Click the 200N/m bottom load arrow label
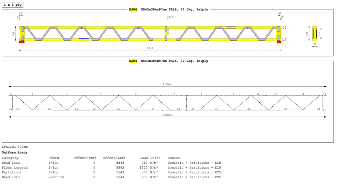Screen dimensions: 339x186 point(167,115)
